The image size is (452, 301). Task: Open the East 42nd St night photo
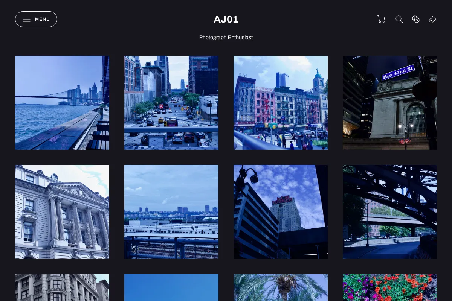point(390,103)
